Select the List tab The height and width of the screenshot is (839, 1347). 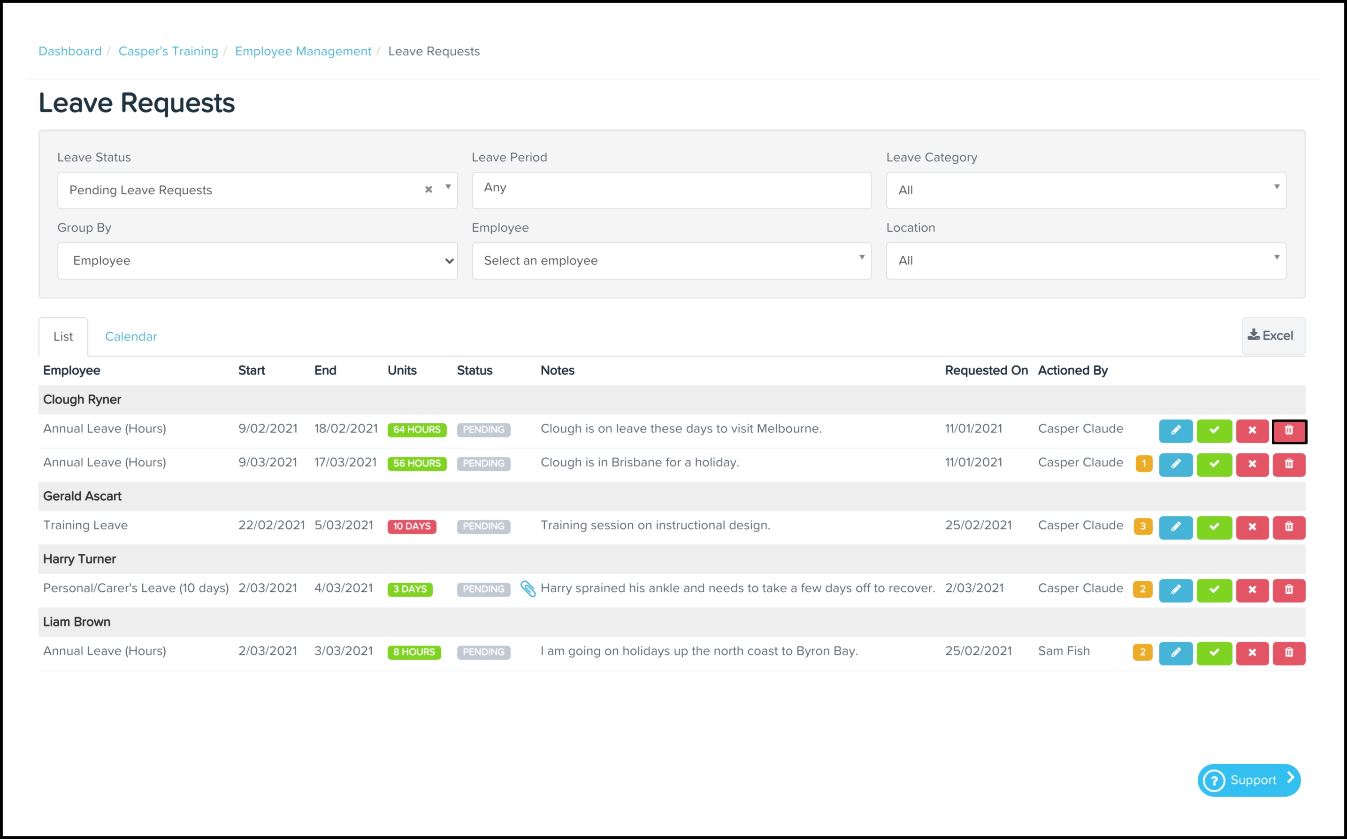(63, 337)
